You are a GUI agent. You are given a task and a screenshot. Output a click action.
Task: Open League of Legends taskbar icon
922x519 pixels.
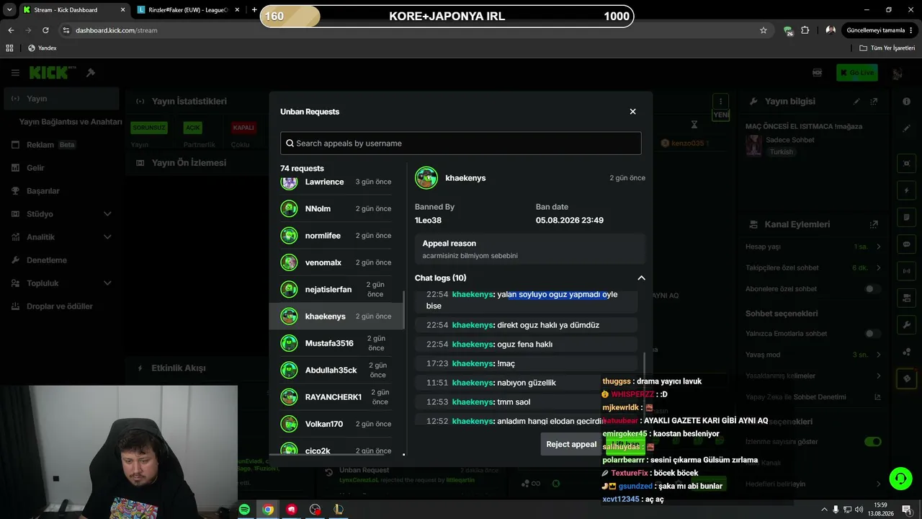(339, 510)
